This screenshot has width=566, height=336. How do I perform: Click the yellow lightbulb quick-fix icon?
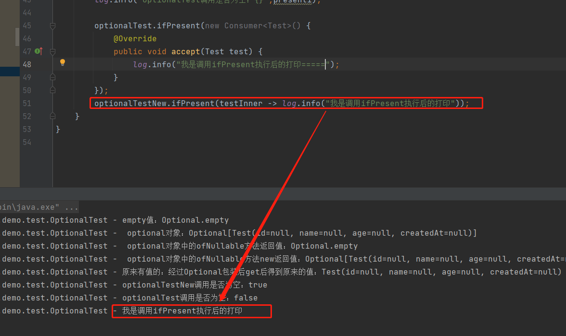[63, 62]
